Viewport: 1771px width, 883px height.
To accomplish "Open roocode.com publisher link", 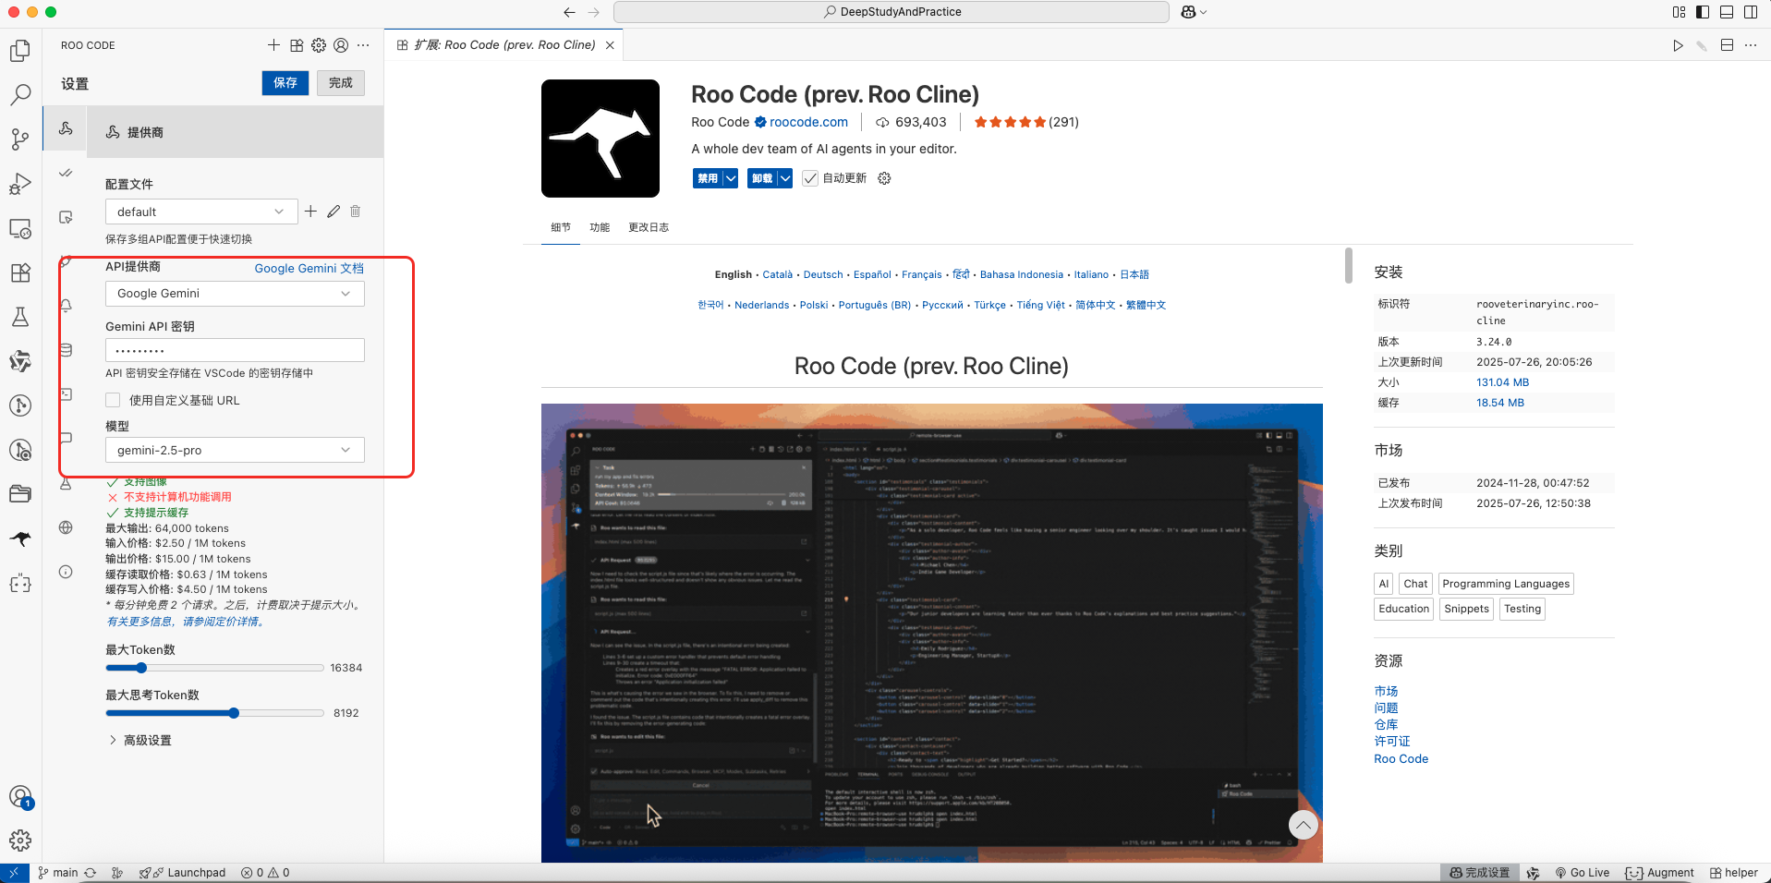I will pos(808,122).
